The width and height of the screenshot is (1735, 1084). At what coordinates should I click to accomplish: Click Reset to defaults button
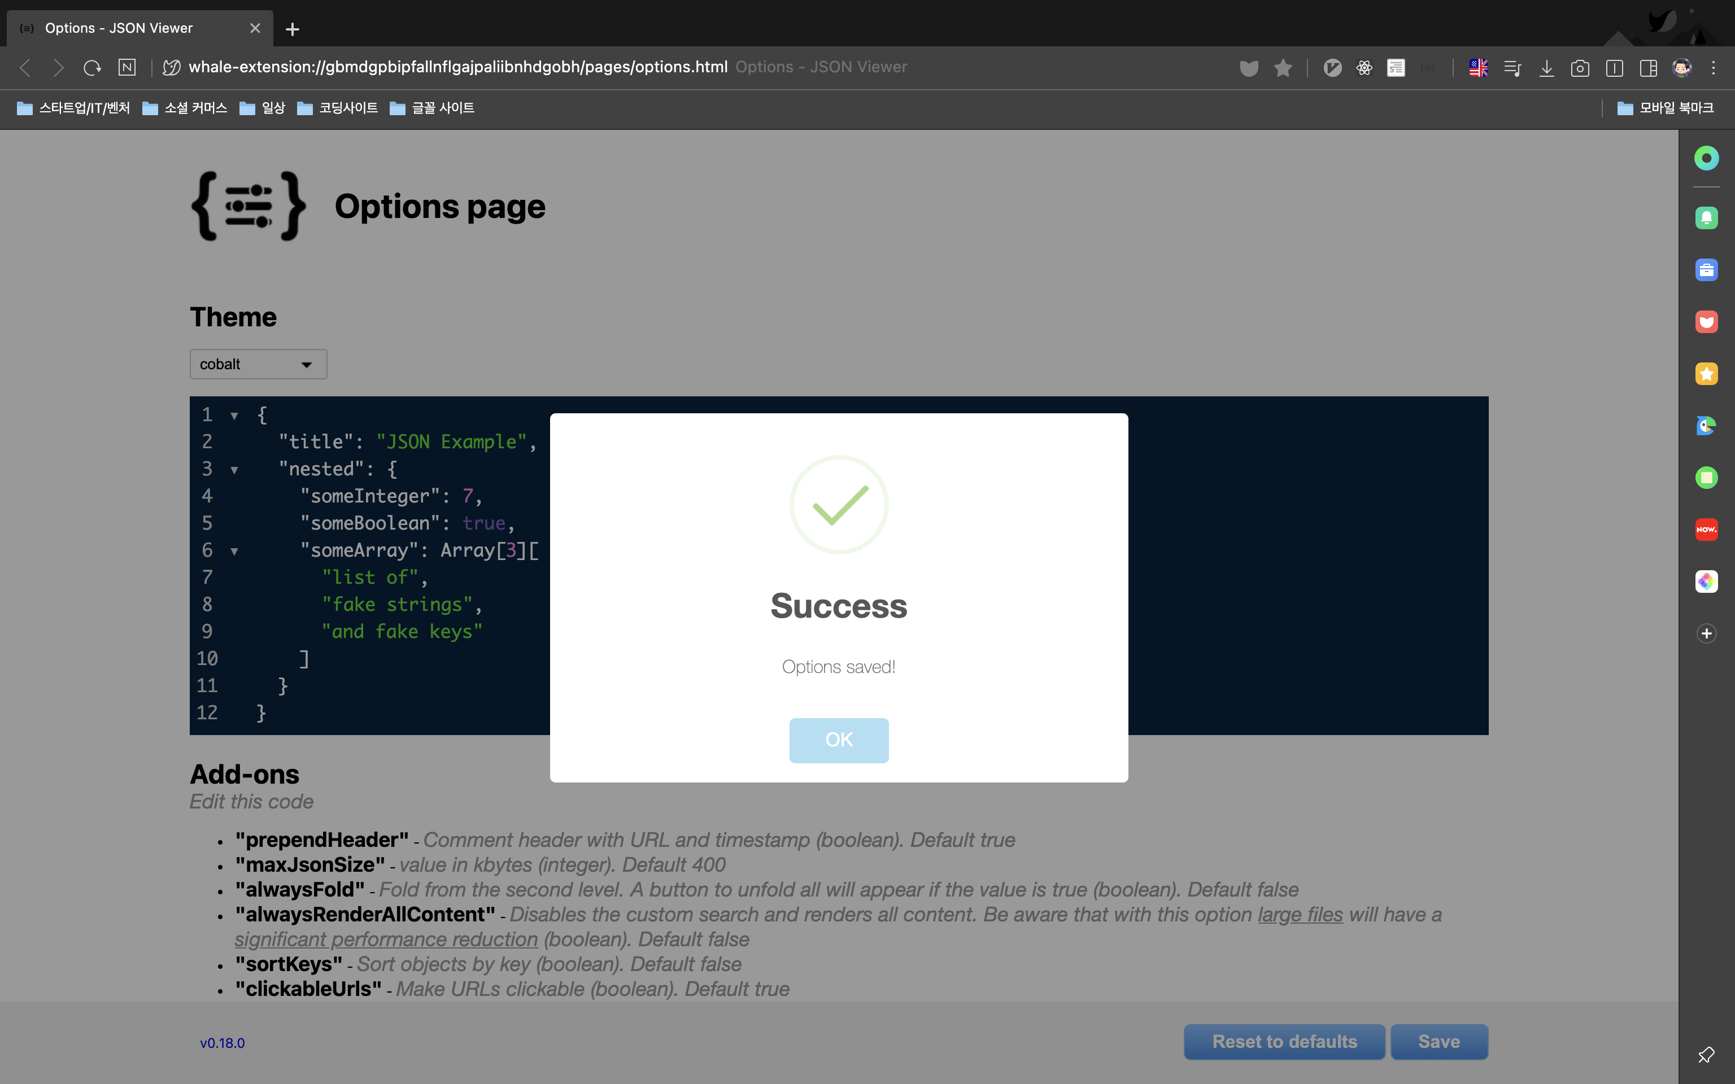[1283, 1041]
